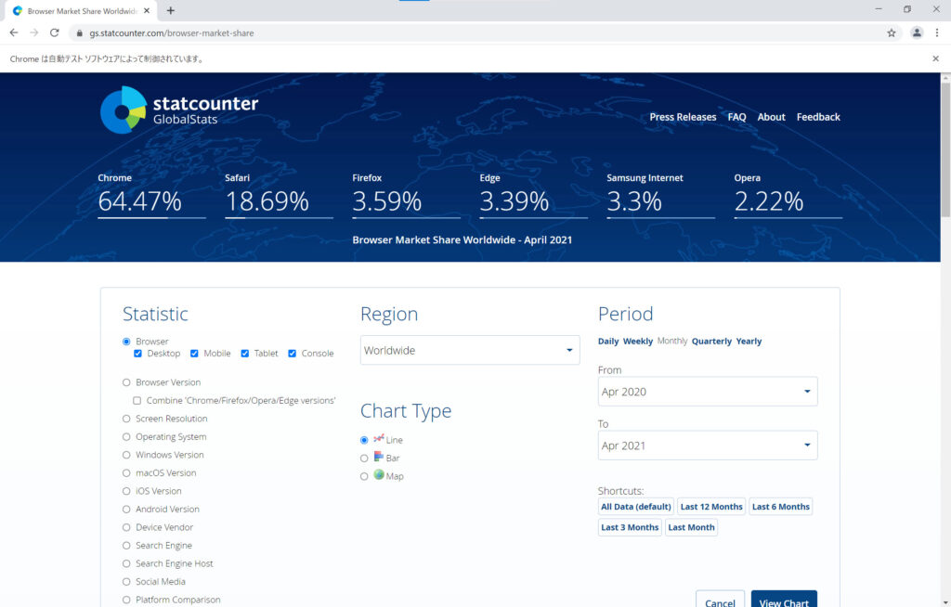This screenshot has width=951, height=607.
Task: Choose the Social Media statistic
Action: pos(126,582)
